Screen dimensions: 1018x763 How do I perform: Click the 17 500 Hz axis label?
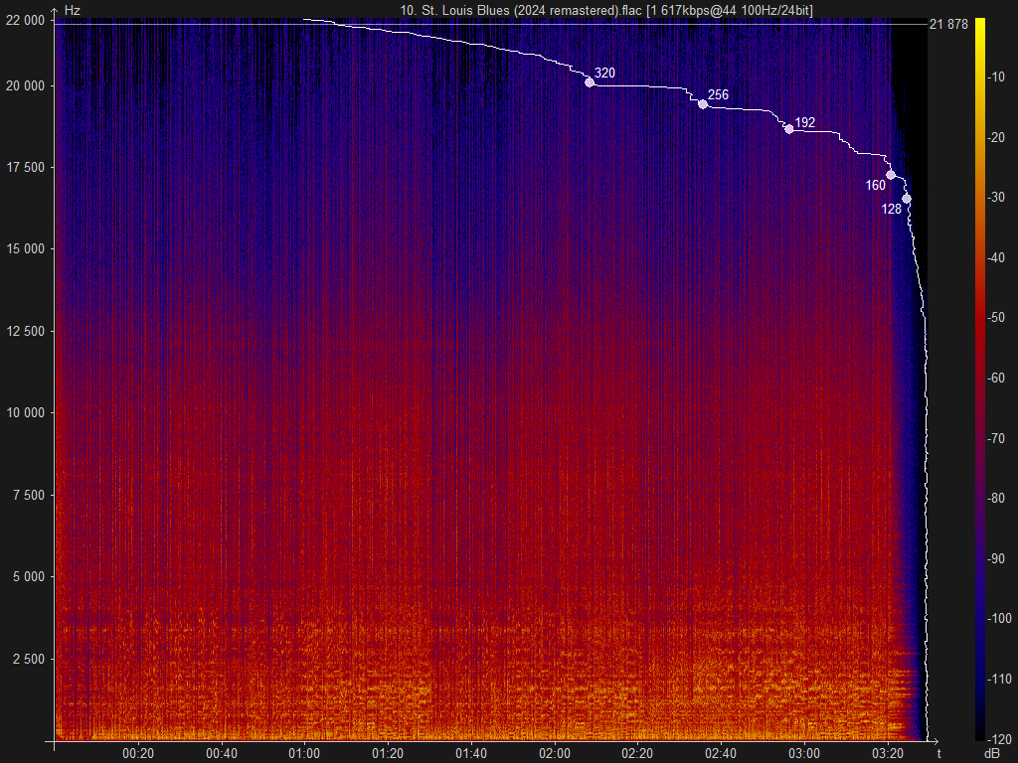pyautogui.click(x=25, y=167)
